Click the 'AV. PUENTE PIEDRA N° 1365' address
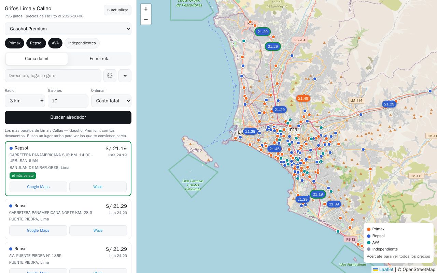 point(36,256)
